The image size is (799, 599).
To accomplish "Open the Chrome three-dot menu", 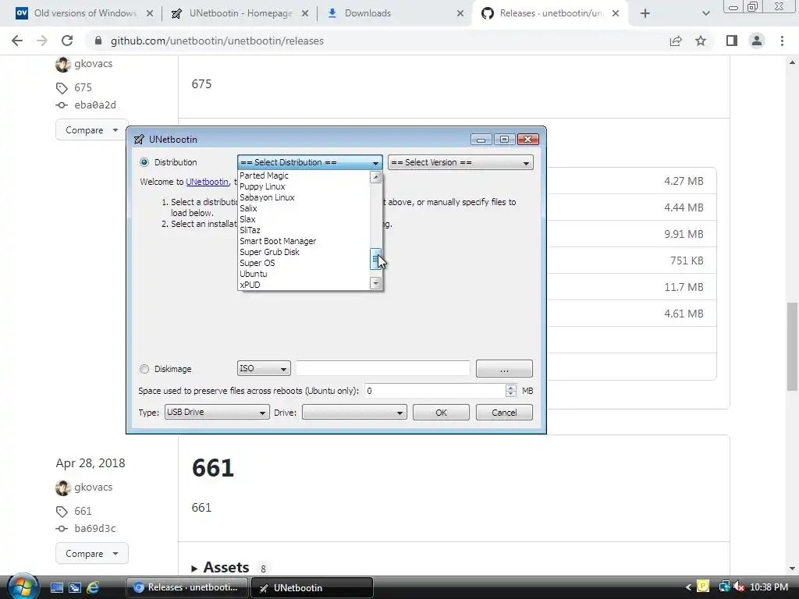I will click(x=782, y=41).
